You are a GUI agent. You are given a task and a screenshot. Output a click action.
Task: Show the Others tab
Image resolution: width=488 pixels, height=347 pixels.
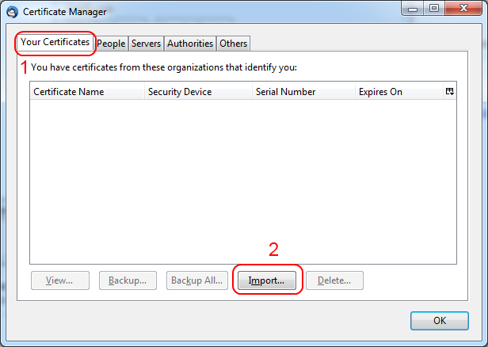[233, 44]
